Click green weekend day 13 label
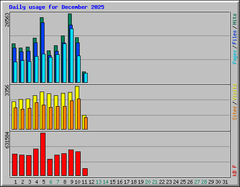The height and width of the screenshot is (187, 240). coord(98,182)
